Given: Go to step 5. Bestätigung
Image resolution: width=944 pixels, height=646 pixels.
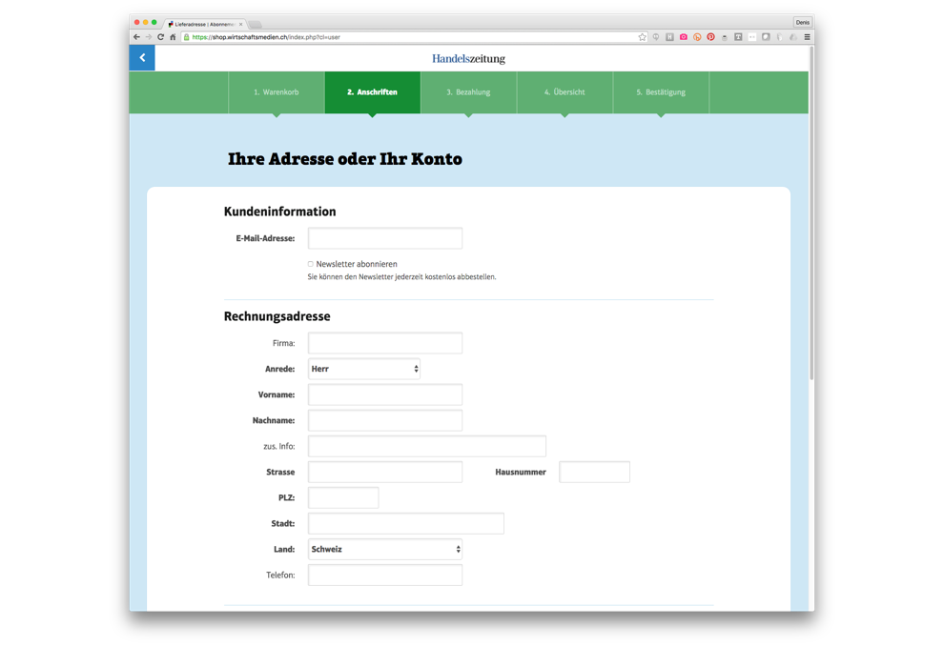Looking at the screenshot, I should 661,92.
